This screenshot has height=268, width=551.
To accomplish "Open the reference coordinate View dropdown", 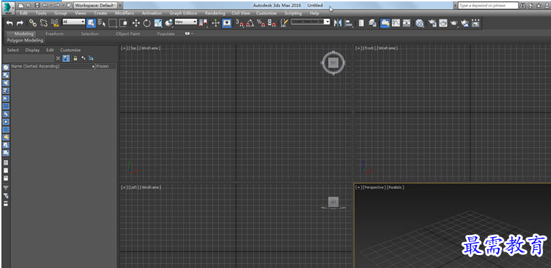I will (x=186, y=22).
